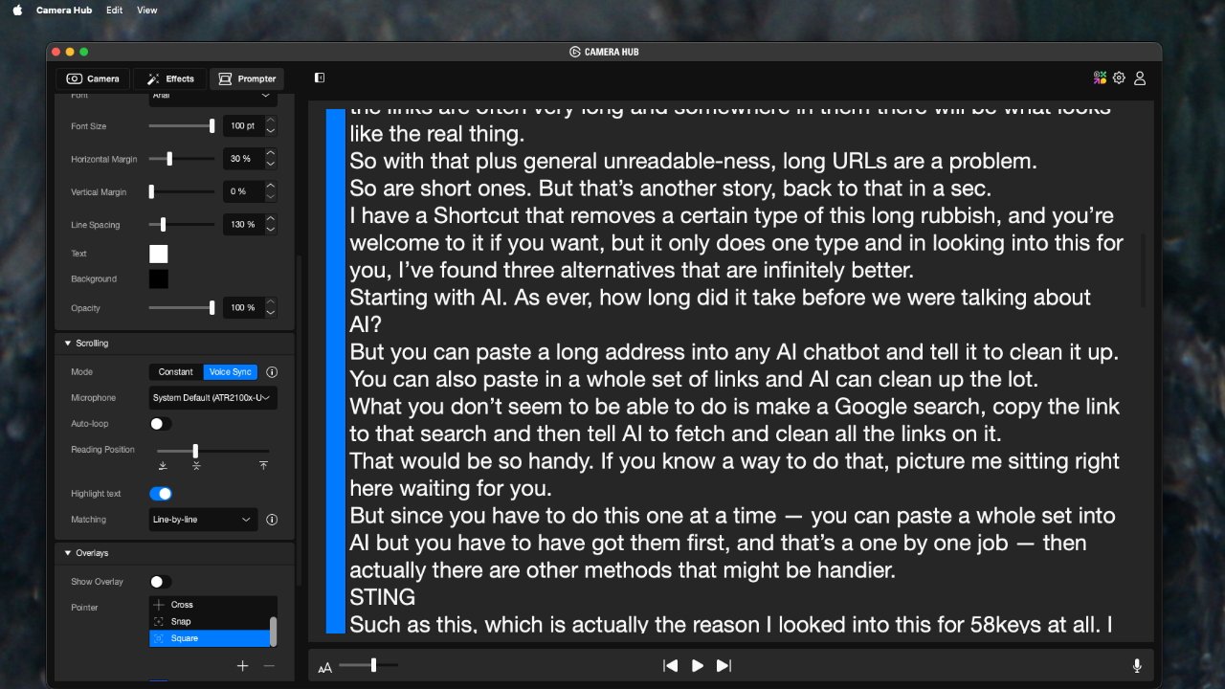Viewport: 1225px width, 689px height.
Task: Click the info icon beside Matching dropdown
Action: tap(272, 520)
